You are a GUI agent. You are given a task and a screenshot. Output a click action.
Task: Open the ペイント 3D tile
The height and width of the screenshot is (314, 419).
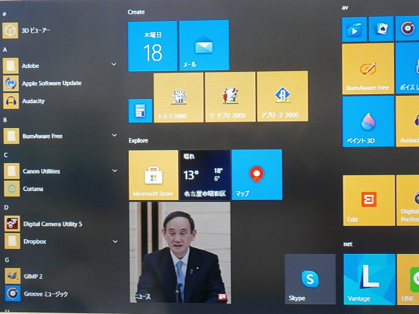tap(368, 122)
